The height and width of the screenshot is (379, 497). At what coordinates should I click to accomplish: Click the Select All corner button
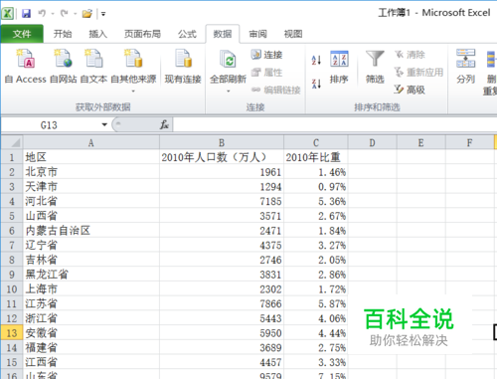(x=12, y=142)
